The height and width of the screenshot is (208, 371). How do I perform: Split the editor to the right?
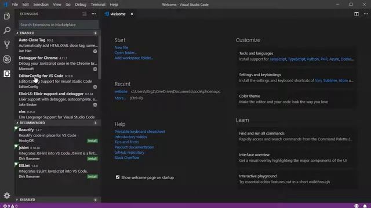tap(357, 14)
